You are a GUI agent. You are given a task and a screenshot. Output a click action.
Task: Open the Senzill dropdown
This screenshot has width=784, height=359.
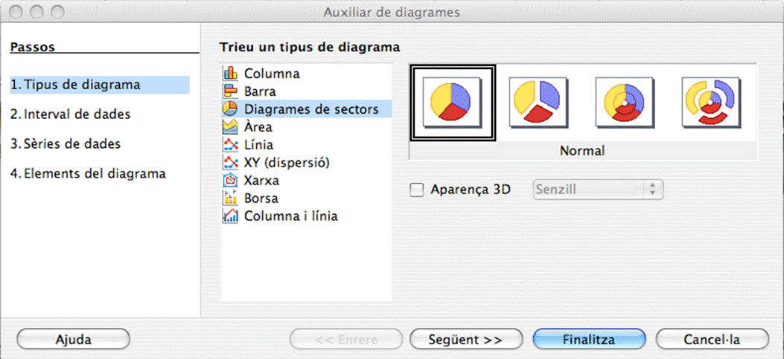pos(598,190)
